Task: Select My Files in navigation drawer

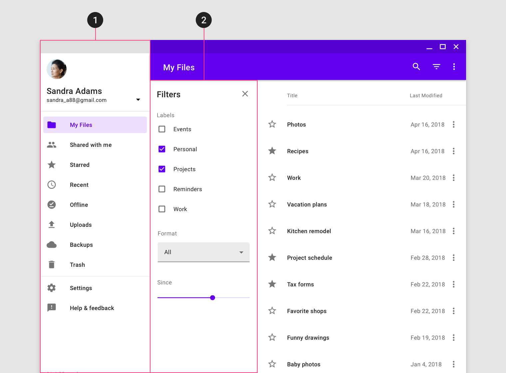Action: click(95, 125)
